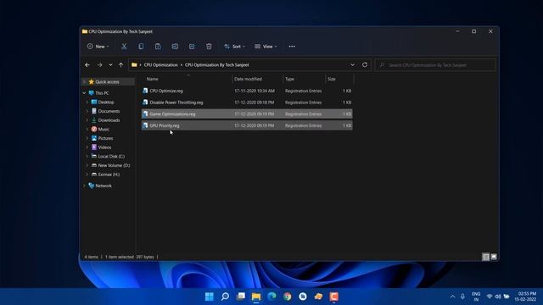Open the (H:) drive in sidebar
The width and height of the screenshot is (543, 305).
point(109,175)
